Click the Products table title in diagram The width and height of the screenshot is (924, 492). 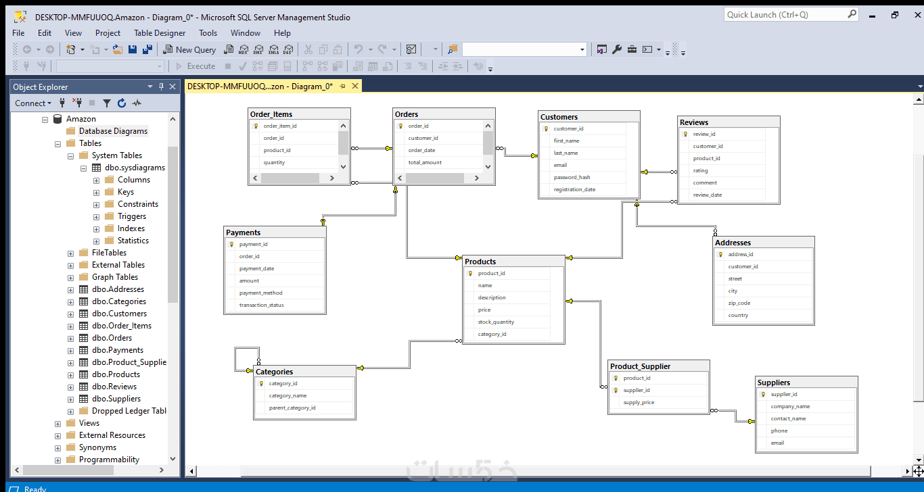coord(480,262)
